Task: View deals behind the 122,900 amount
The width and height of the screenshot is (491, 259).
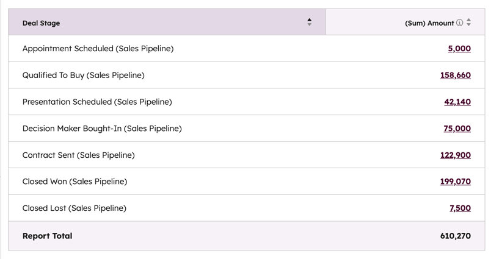Action: (x=455, y=155)
